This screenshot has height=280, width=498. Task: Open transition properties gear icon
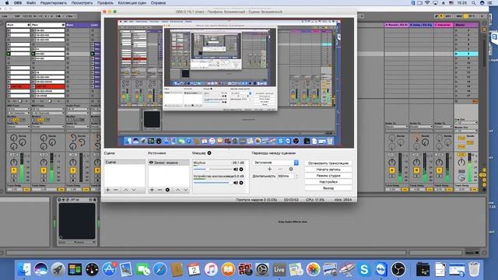tap(291, 170)
